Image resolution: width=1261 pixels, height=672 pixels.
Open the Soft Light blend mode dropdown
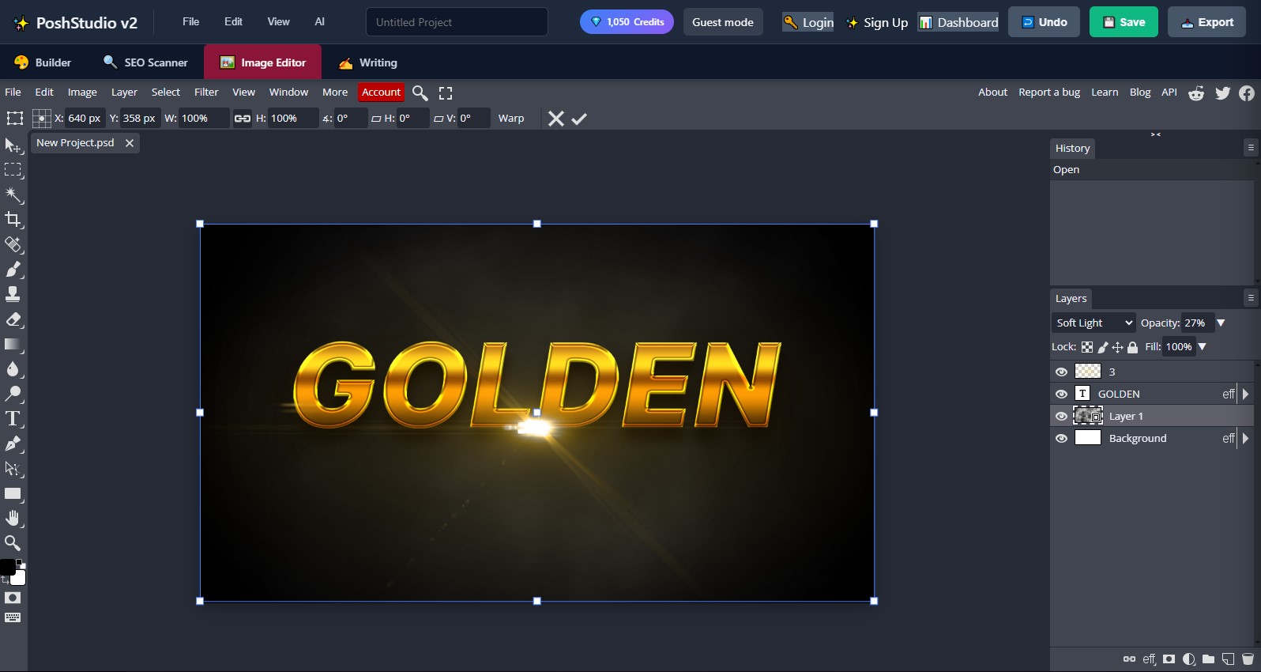pyautogui.click(x=1094, y=323)
